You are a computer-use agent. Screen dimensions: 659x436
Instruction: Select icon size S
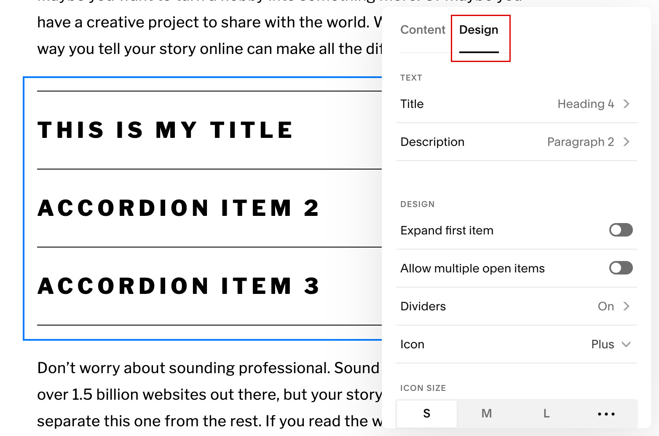click(x=427, y=413)
